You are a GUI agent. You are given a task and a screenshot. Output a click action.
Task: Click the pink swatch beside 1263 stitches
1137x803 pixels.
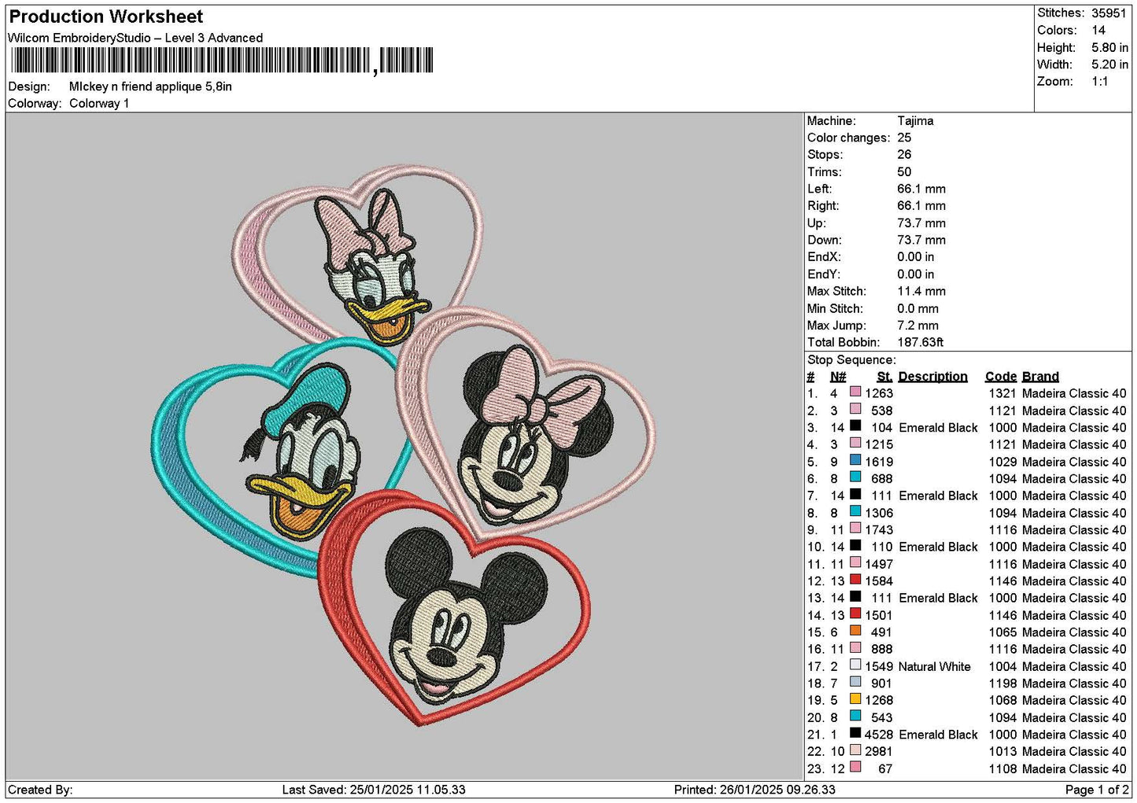(855, 392)
